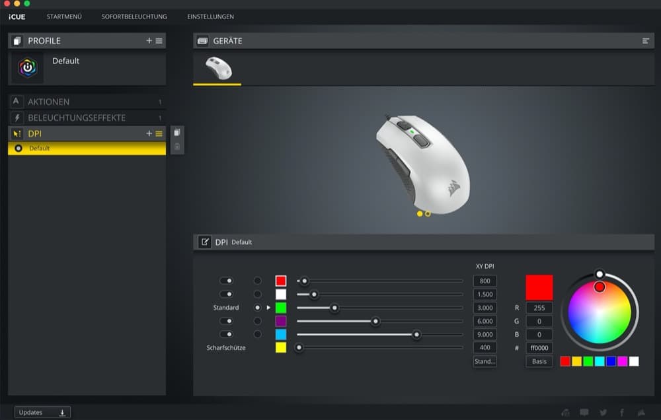Click the Profile panel icon
This screenshot has height=420, width=661.
pyautogui.click(x=17, y=41)
